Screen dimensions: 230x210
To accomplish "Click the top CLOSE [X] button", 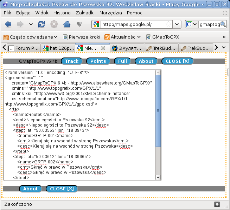I will (177, 61).
